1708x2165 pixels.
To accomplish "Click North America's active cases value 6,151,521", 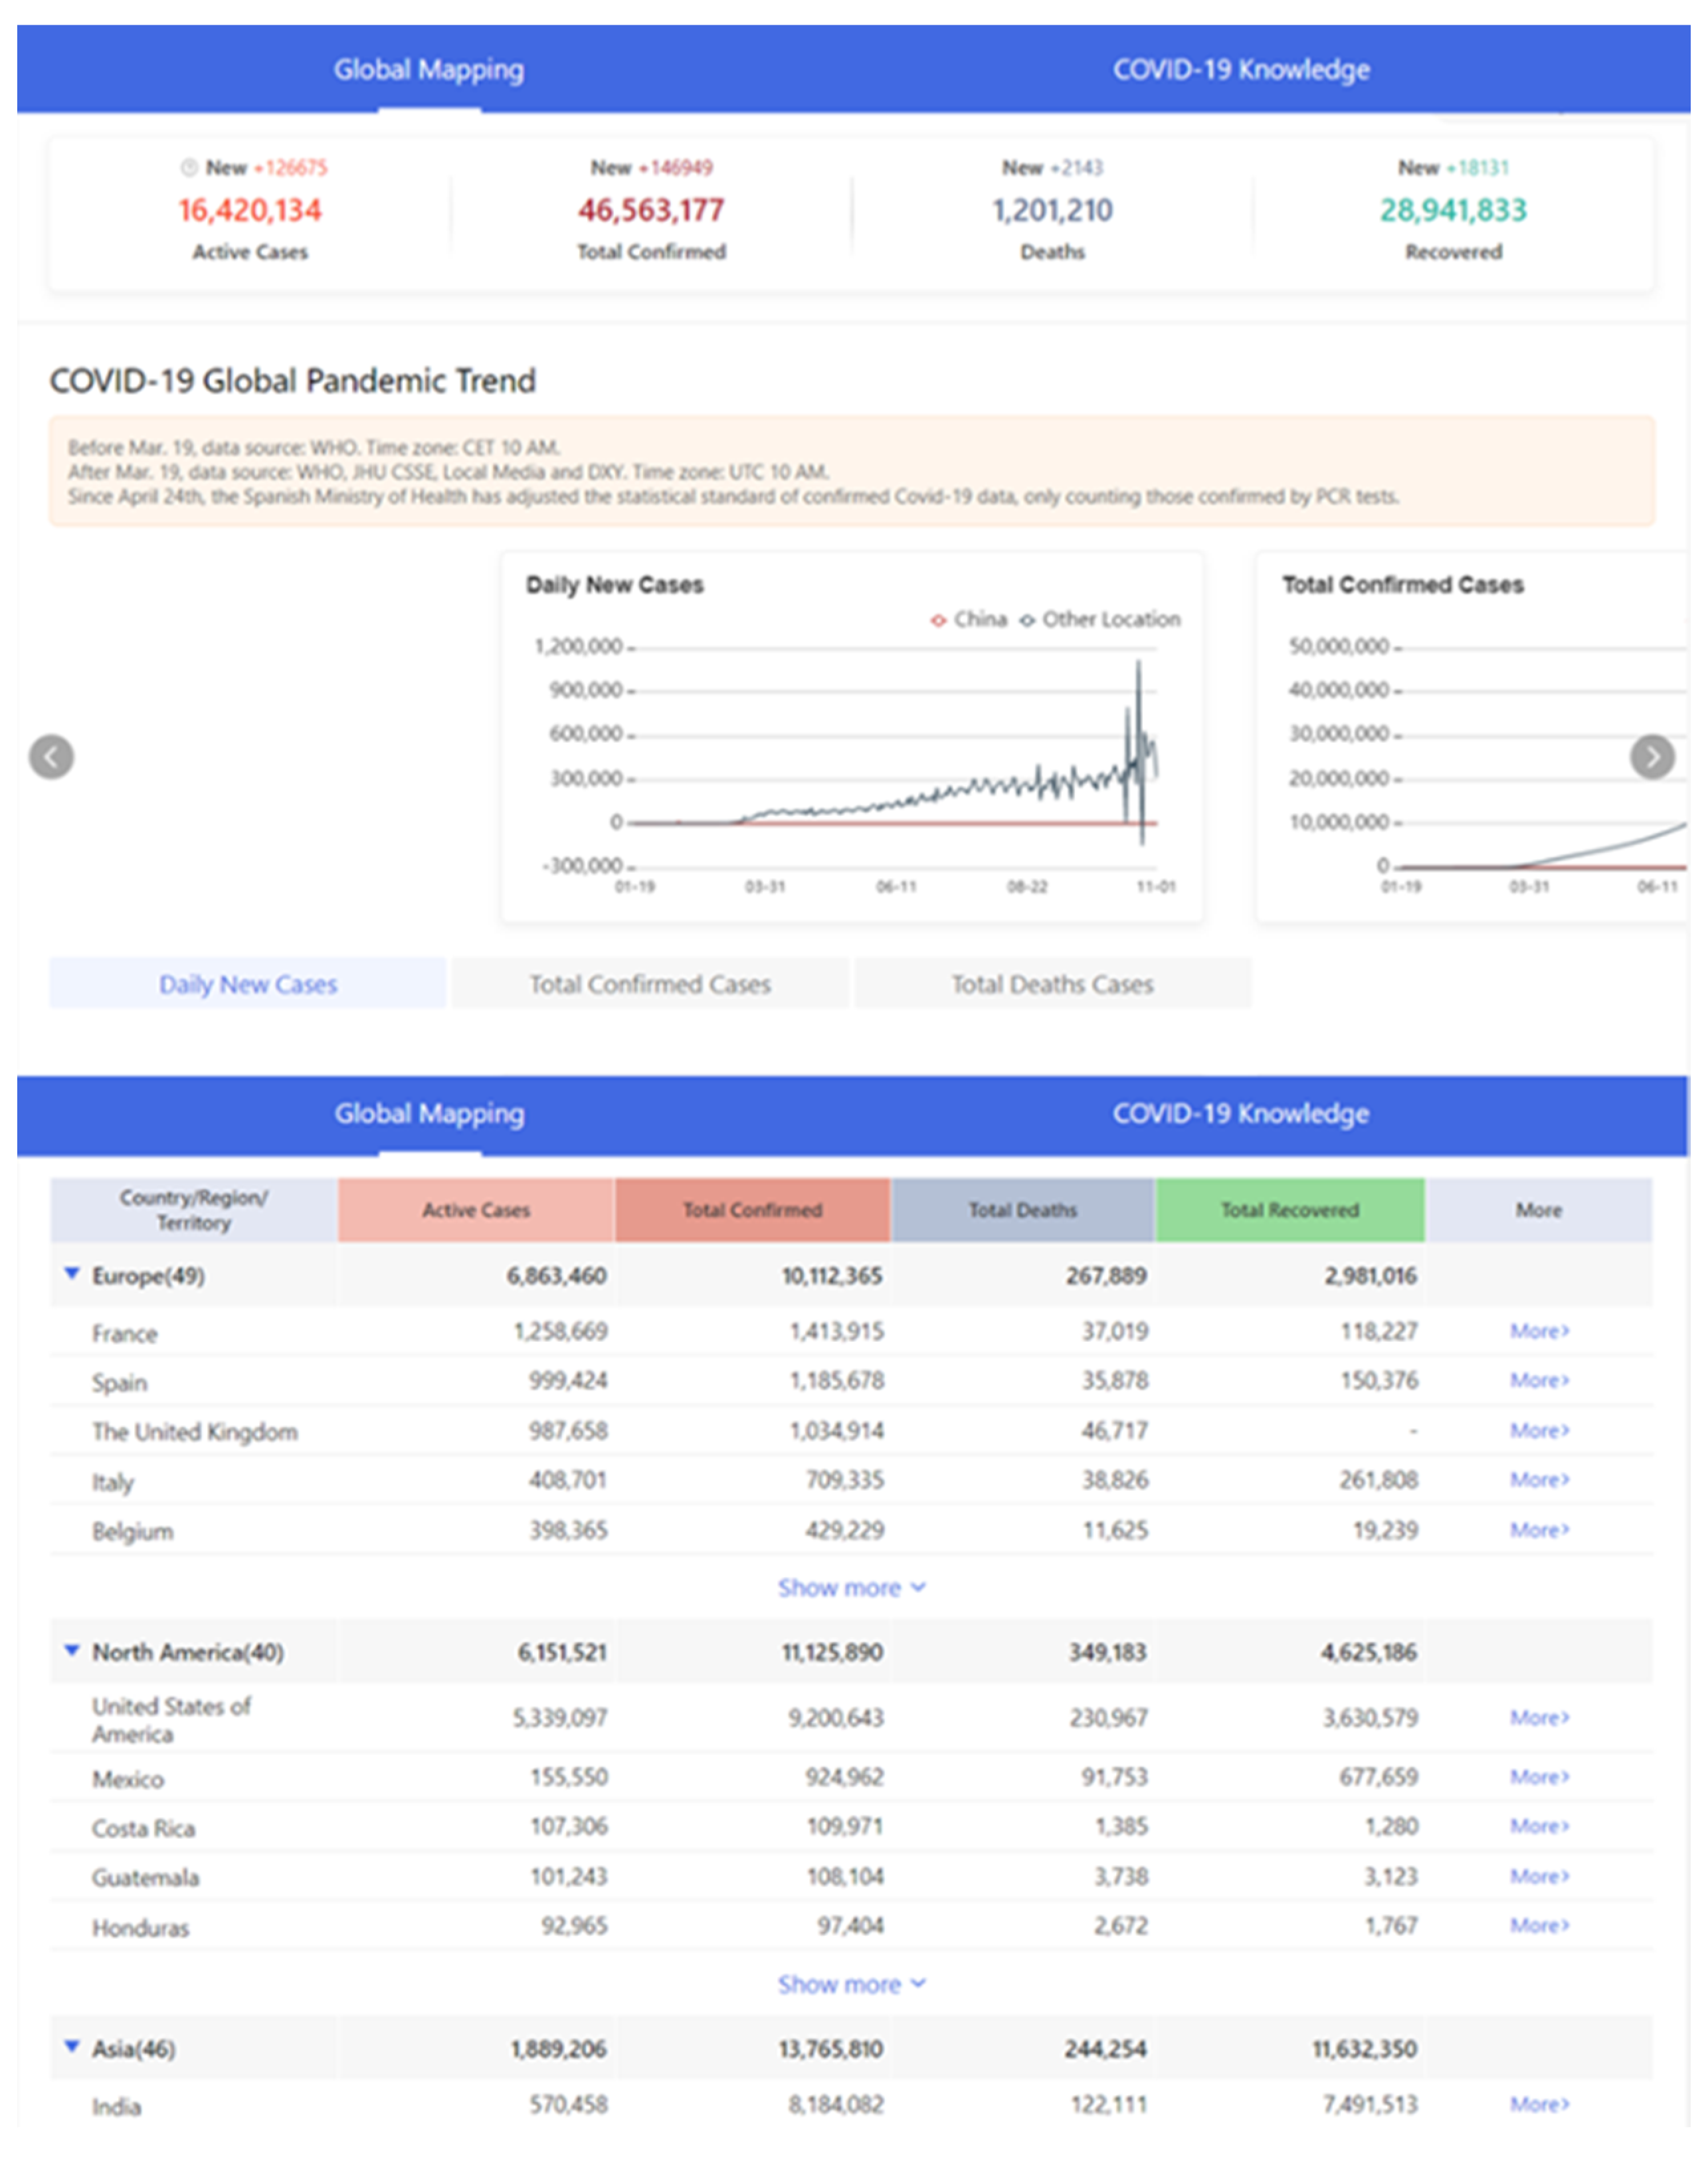I will pyautogui.click(x=562, y=1652).
